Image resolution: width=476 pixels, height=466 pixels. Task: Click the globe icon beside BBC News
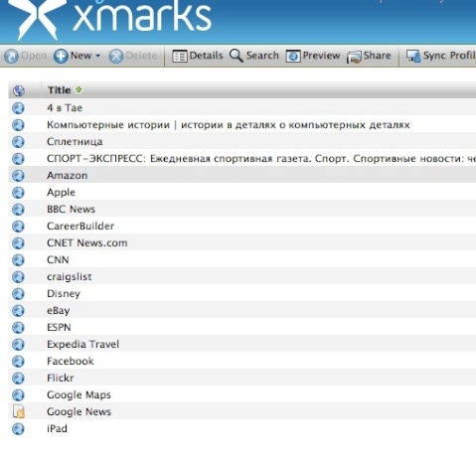(x=18, y=210)
